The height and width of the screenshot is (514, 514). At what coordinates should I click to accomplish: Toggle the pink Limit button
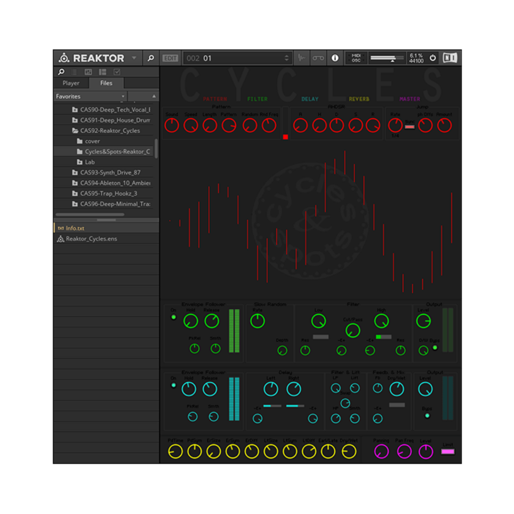pos(448,451)
